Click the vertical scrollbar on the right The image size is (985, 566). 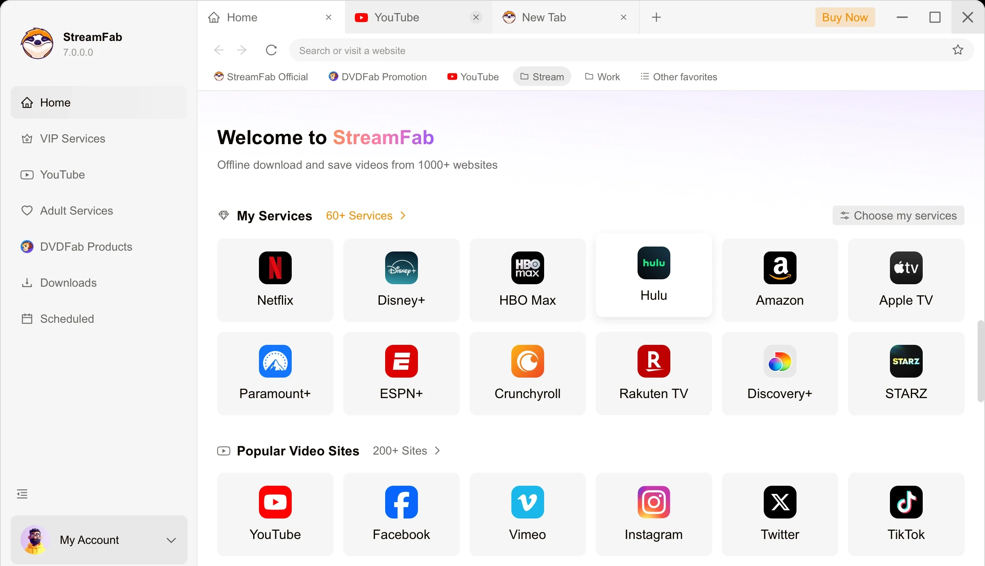click(x=980, y=361)
